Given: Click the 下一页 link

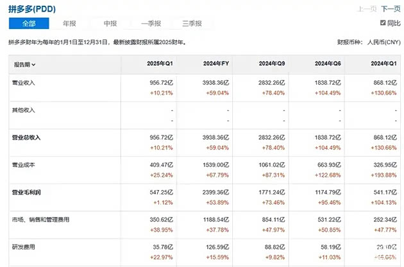Looking at the screenshot, I should tap(389, 9).
